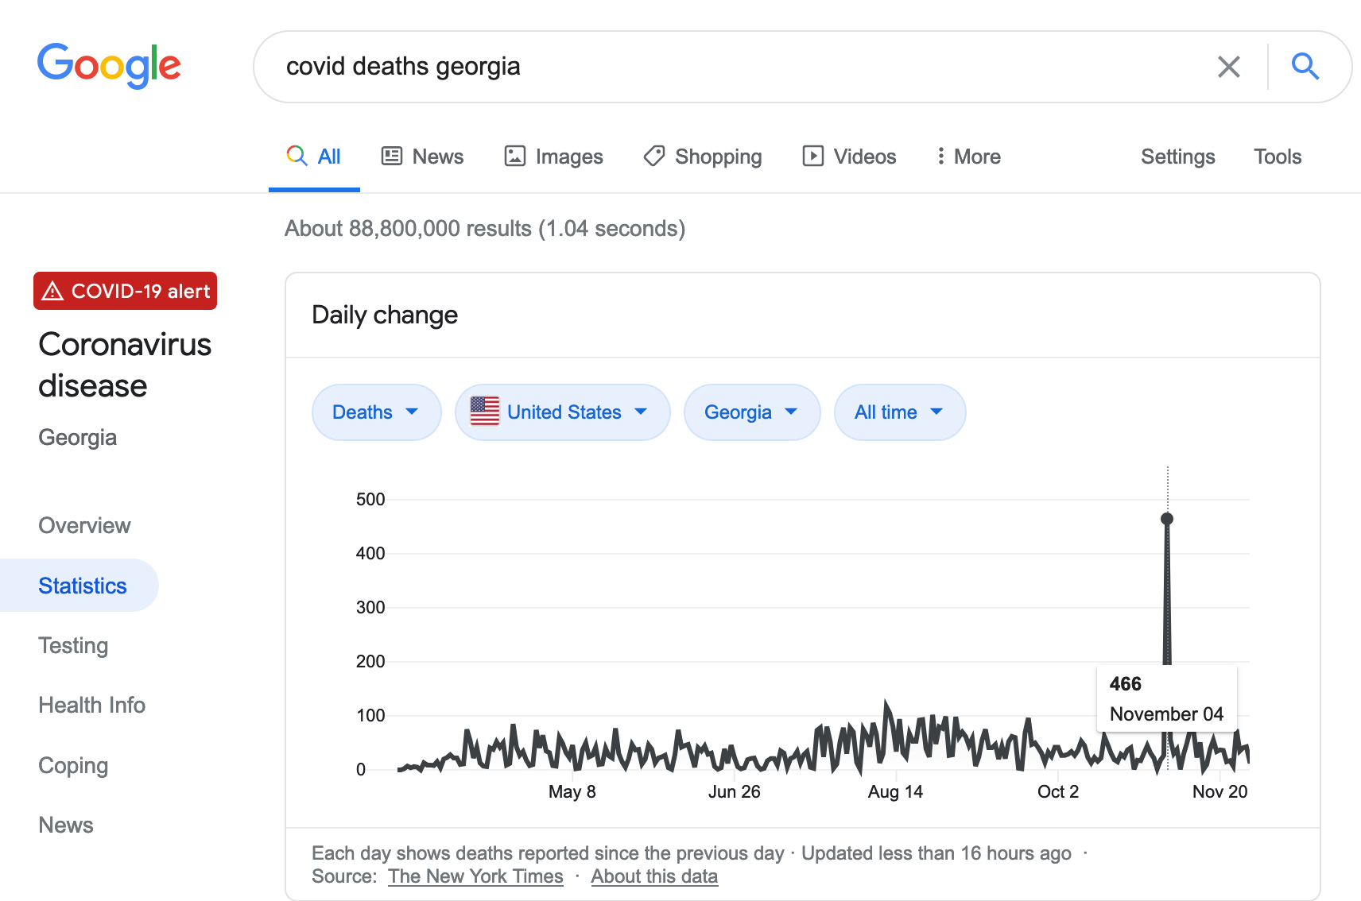Select Health Info in the sidebar

(x=92, y=705)
